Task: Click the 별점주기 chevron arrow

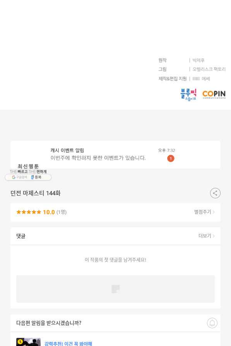Action: click(x=214, y=212)
